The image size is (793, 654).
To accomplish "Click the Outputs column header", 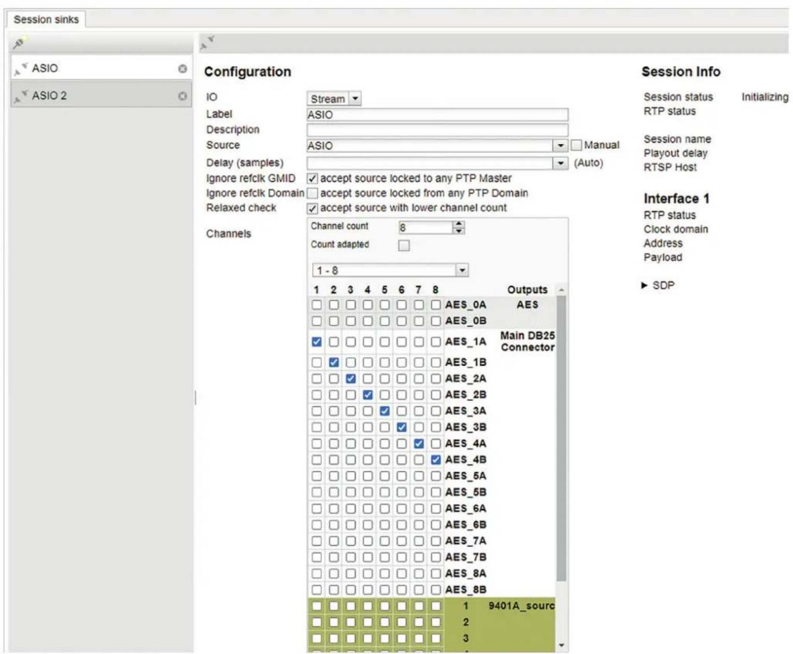I will click(x=527, y=290).
